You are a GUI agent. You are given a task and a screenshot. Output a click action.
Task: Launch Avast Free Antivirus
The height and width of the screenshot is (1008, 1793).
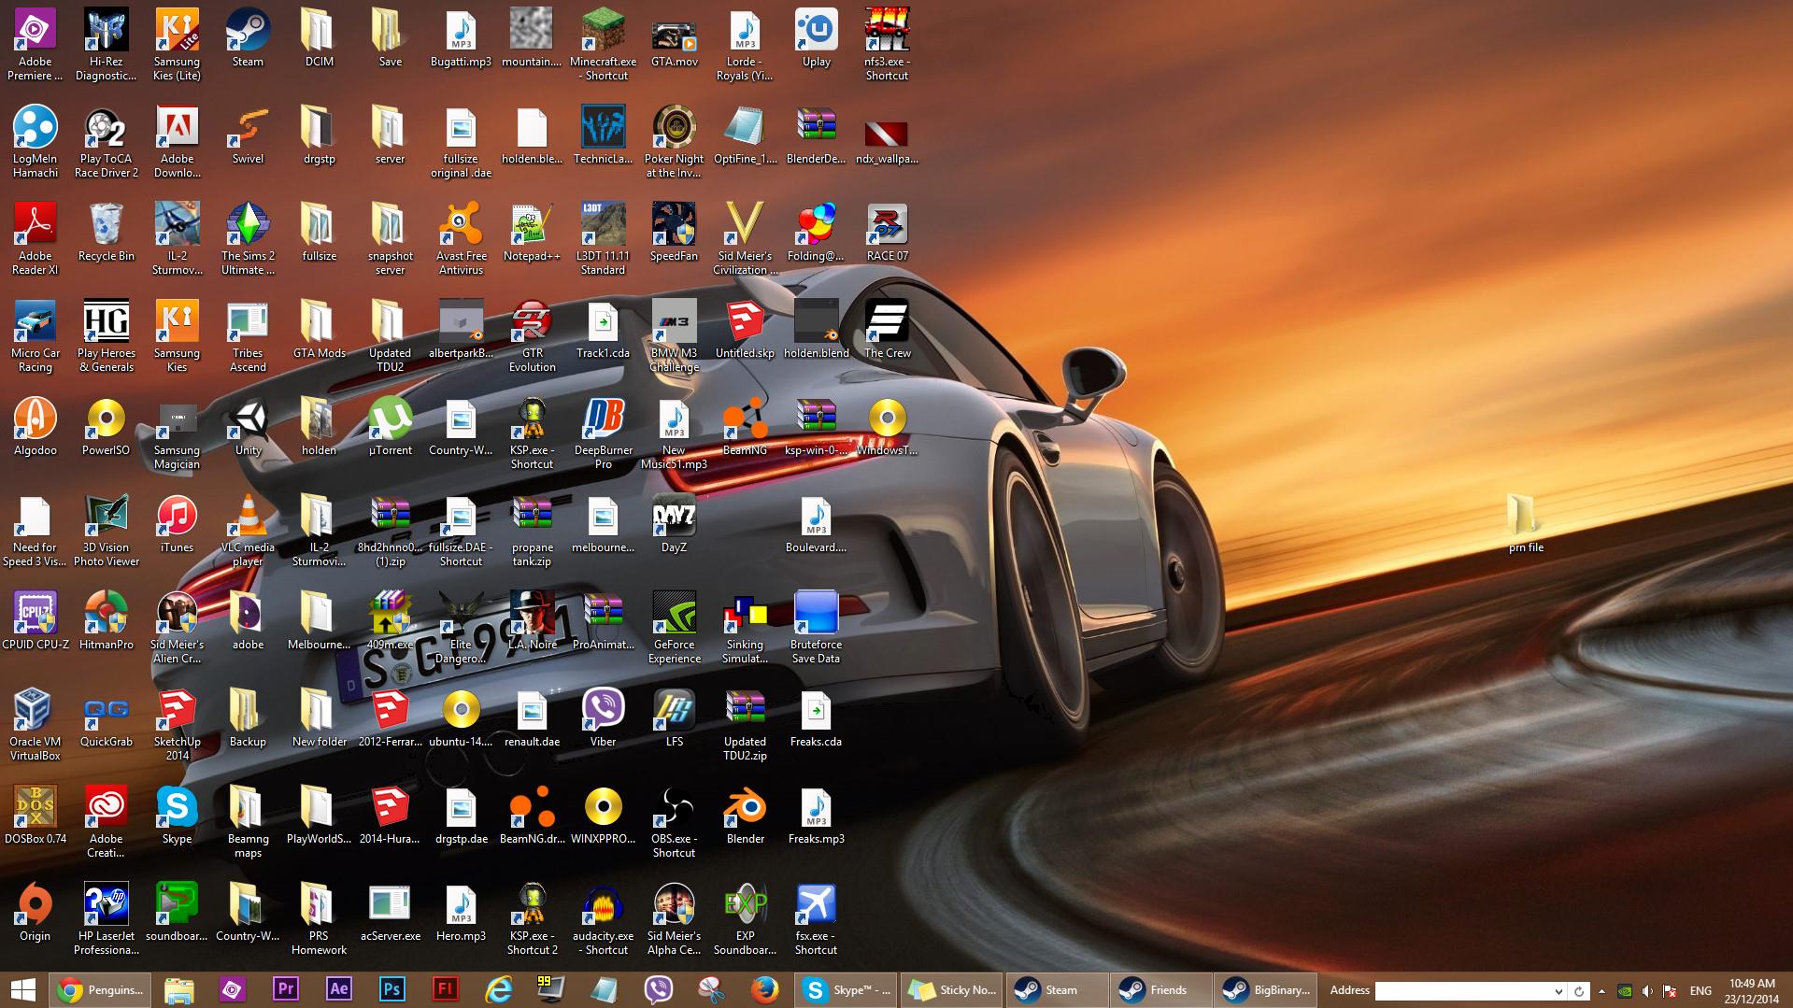461,237
